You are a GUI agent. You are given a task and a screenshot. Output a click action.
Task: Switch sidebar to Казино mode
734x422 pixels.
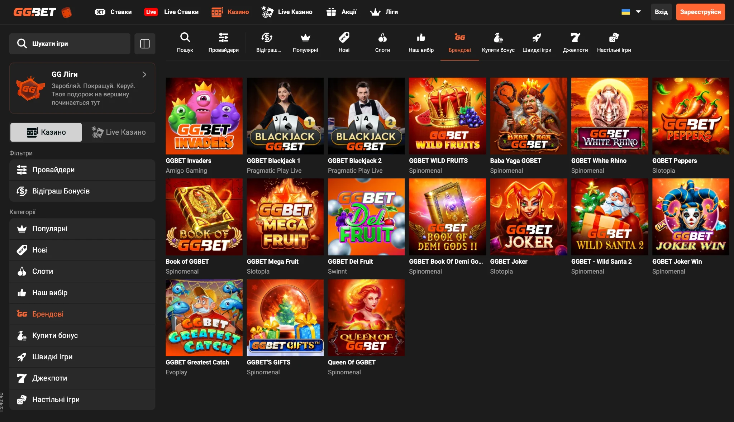pyautogui.click(x=46, y=132)
